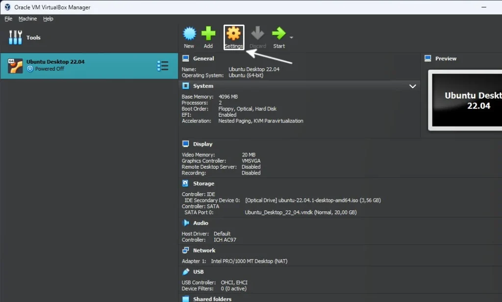Image resolution: width=502 pixels, height=302 pixels.
Task: Click the Powered Off status icon
Action: [x=30, y=69]
